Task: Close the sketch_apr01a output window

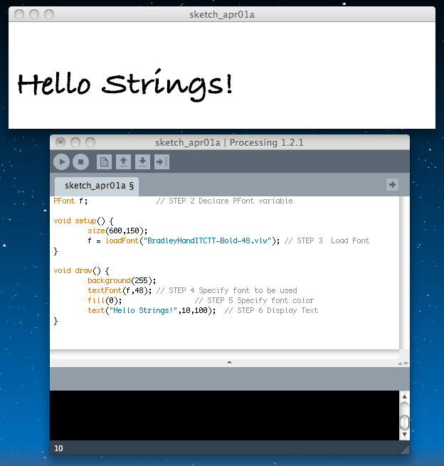Action: point(19,14)
